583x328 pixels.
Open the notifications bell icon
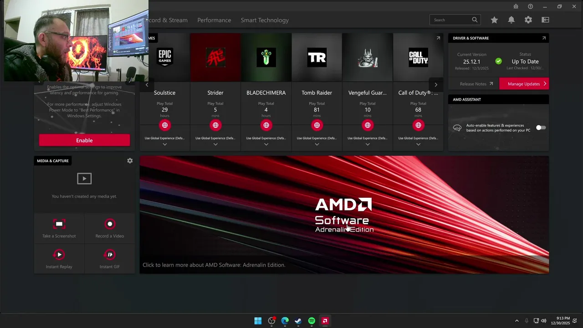[511, 20]
